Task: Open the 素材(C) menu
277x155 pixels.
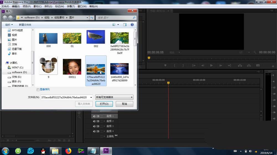Action: pos(37,6)
